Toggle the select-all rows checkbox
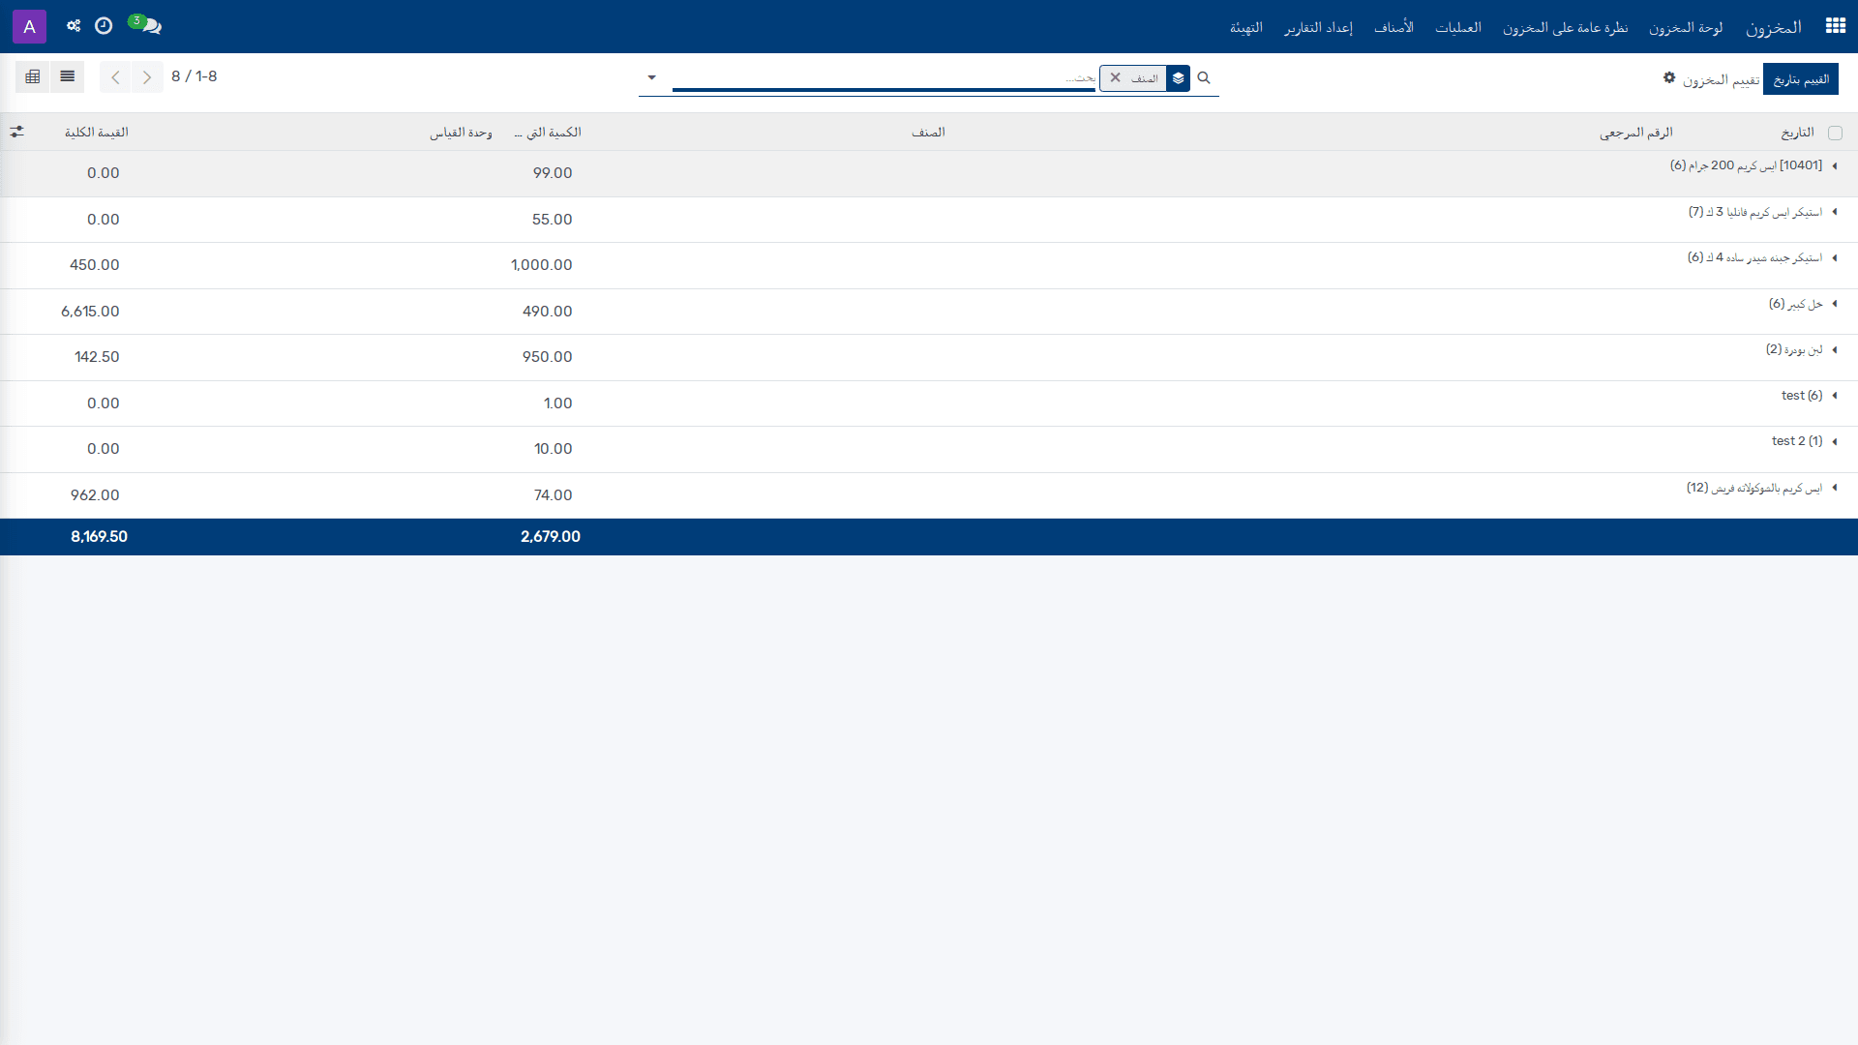The image size is (1858, 1045). point(1835,134)
